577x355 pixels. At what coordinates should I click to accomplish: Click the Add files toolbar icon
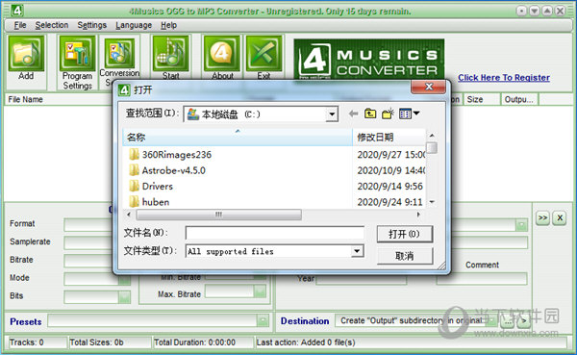pos(27,54)
